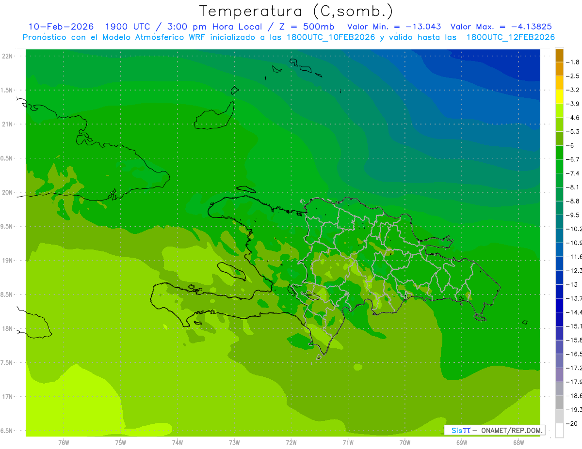The image size is (582, 449).
Task: Click the '76W' longitude label
Action: point(64,442)
